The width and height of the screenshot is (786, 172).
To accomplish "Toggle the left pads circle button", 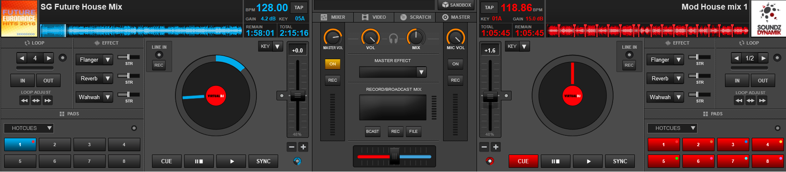I will coord(134,128).
